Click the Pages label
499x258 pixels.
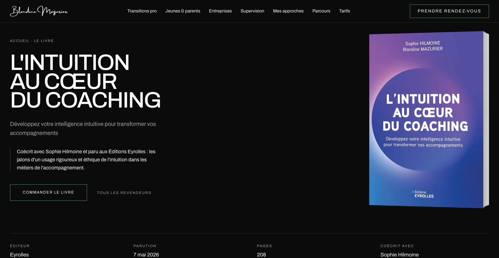coord(264,246)
